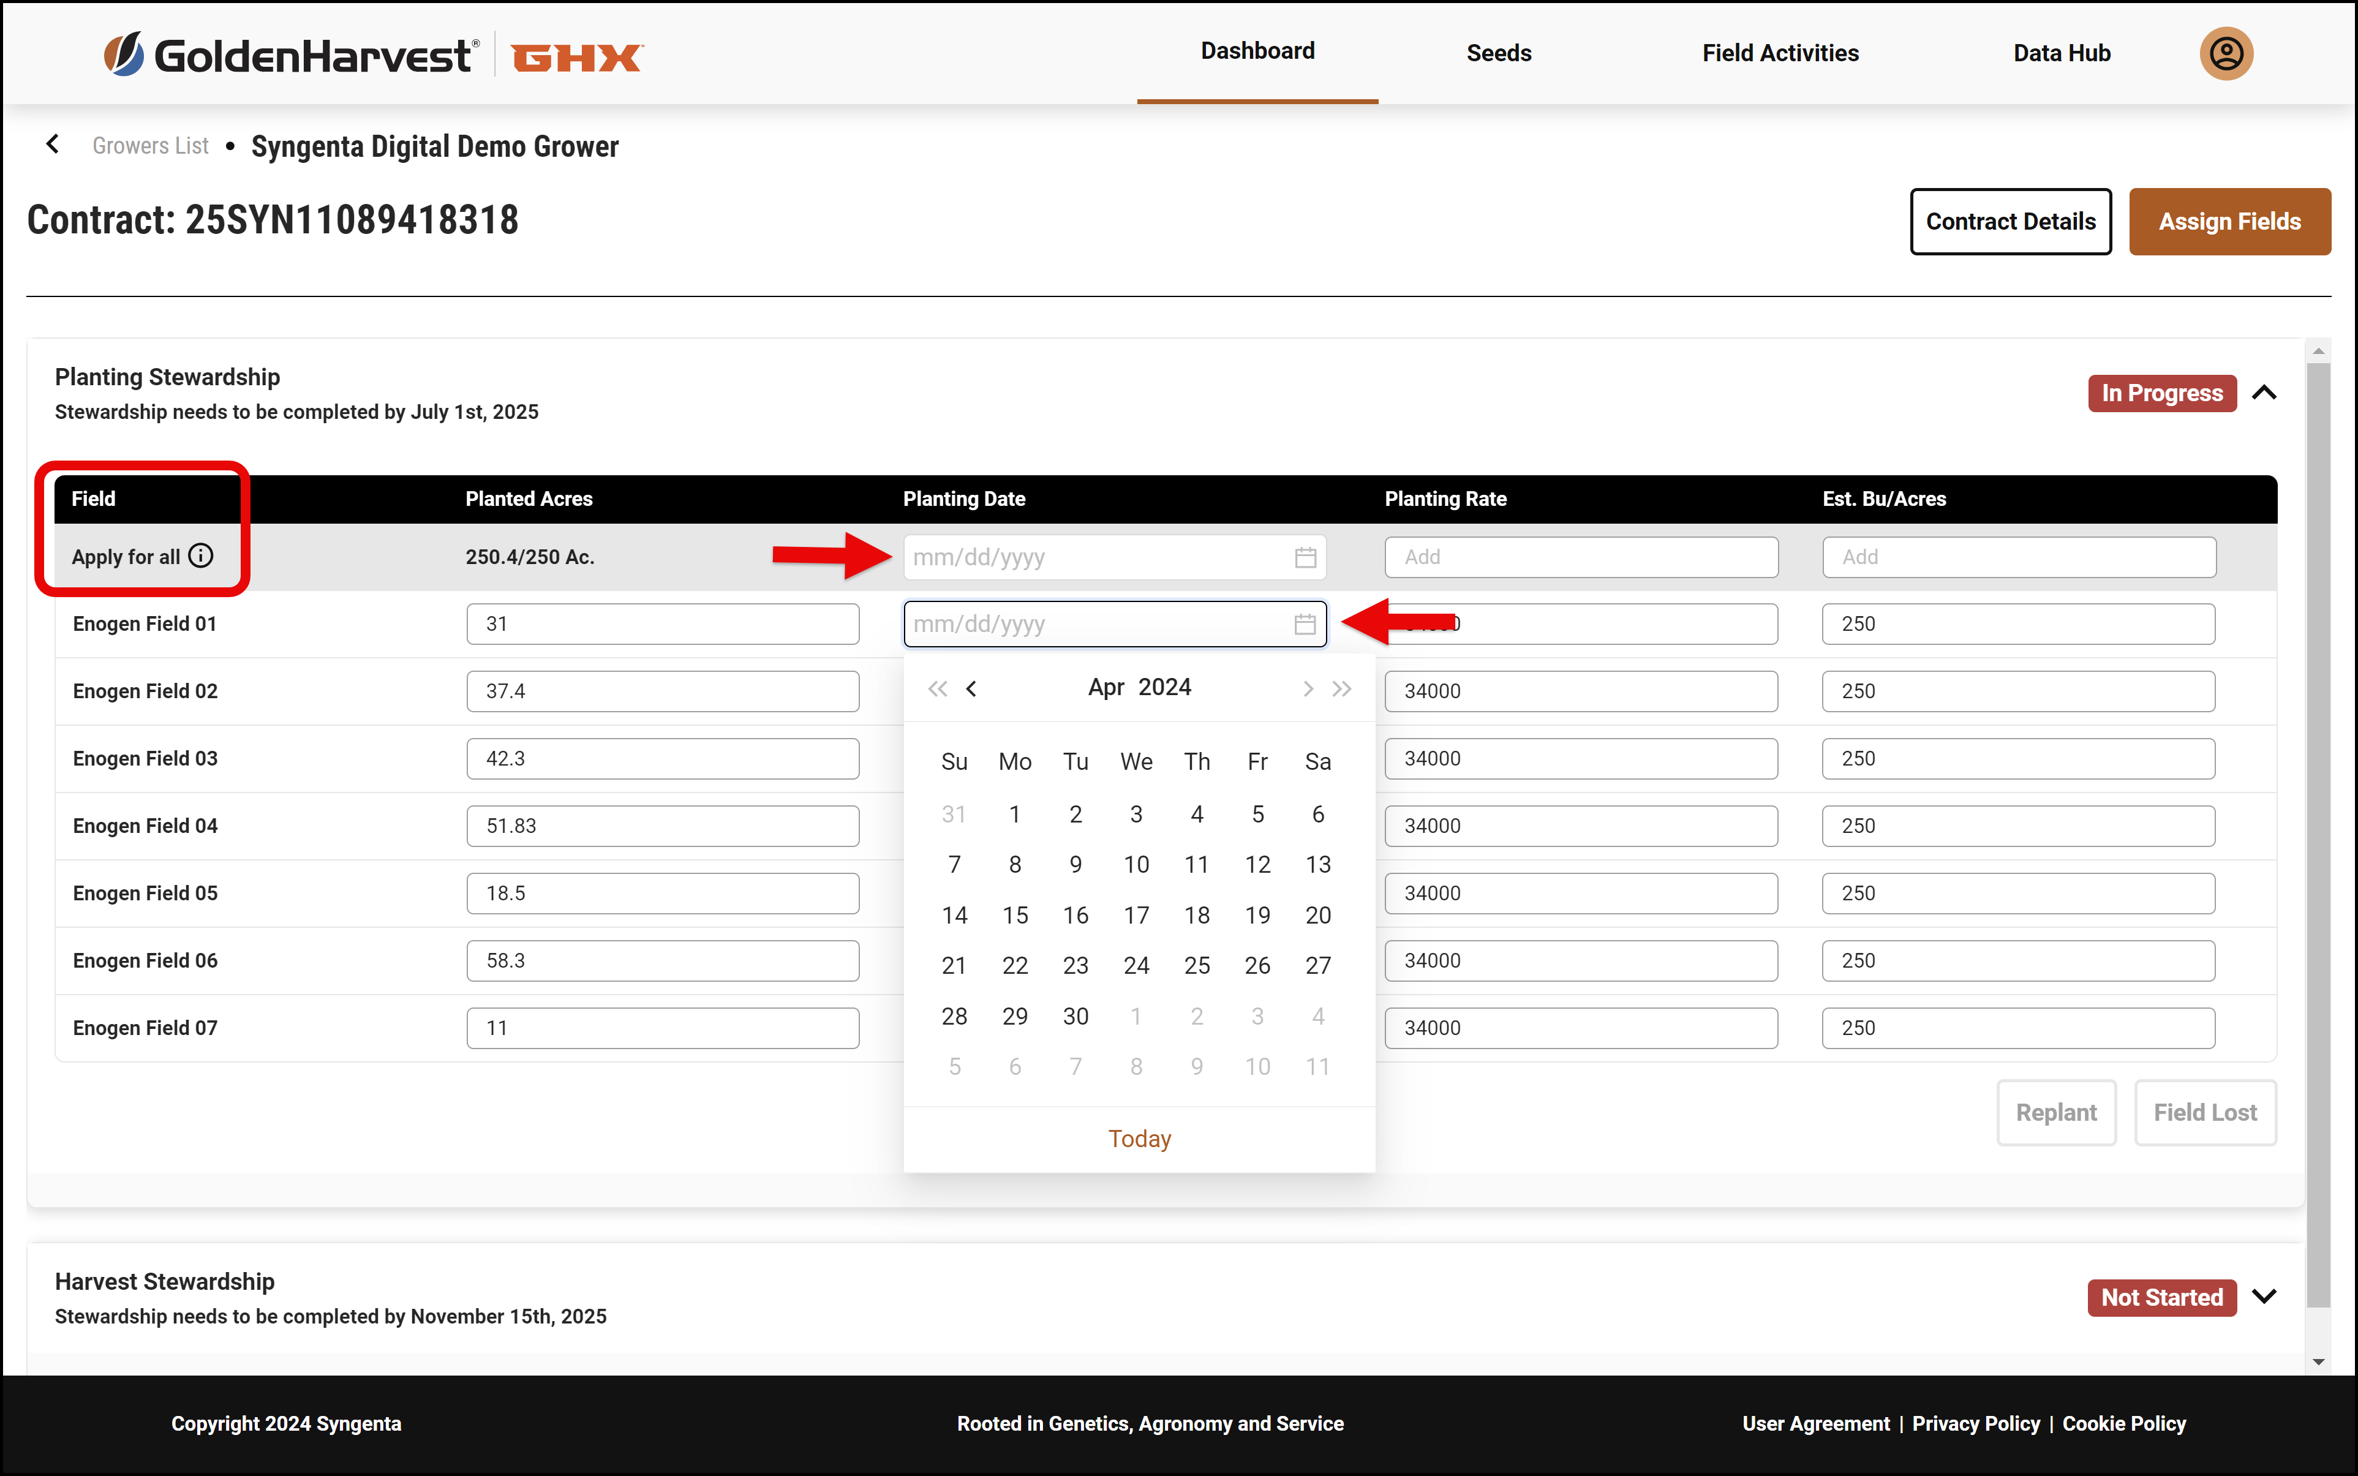This screenshot has height=1476, width=2358.
Task: Click the Planting Date column header
Action: [x=964, y=499]
